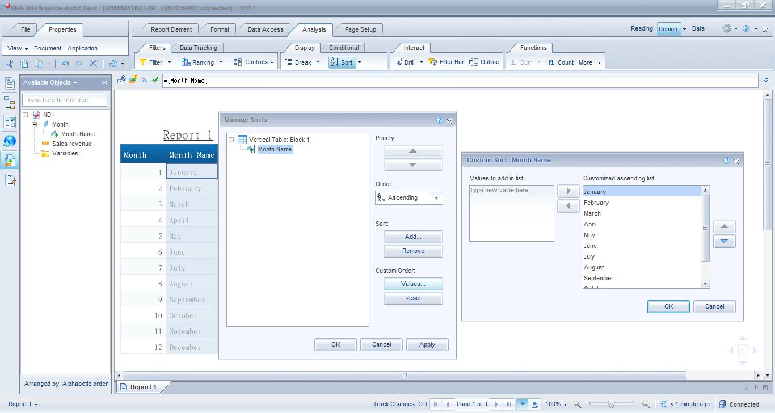Toggle quick display mode in status bar
This screenshot has width=775, height=413.
coord(521,404)
